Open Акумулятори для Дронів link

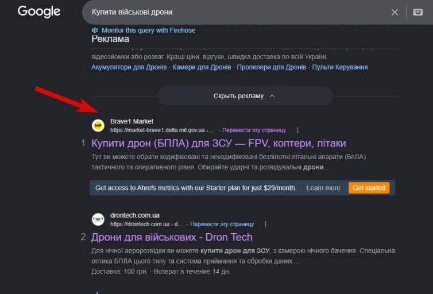pos(129,67)
